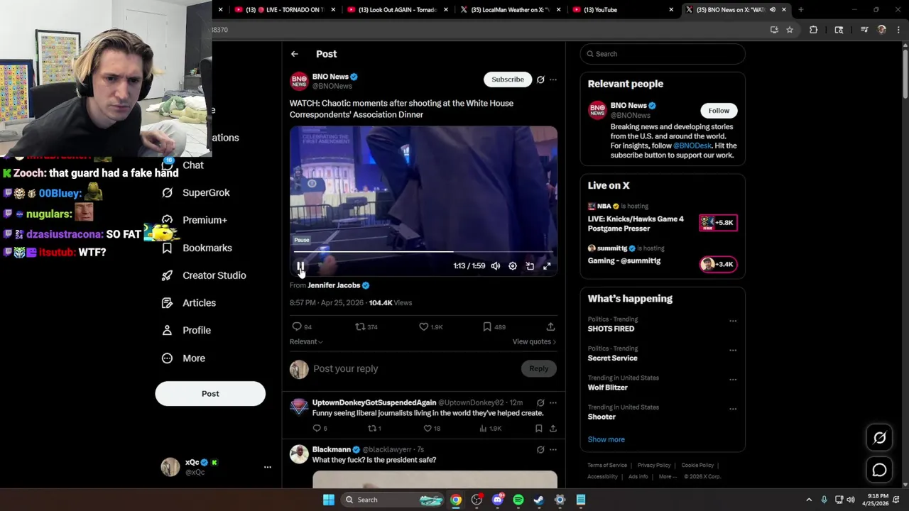Image resolution: width=909 pixels, height=511 pixels.
Task: Open more options on Blackmann's reply
Action: point(553,449)
